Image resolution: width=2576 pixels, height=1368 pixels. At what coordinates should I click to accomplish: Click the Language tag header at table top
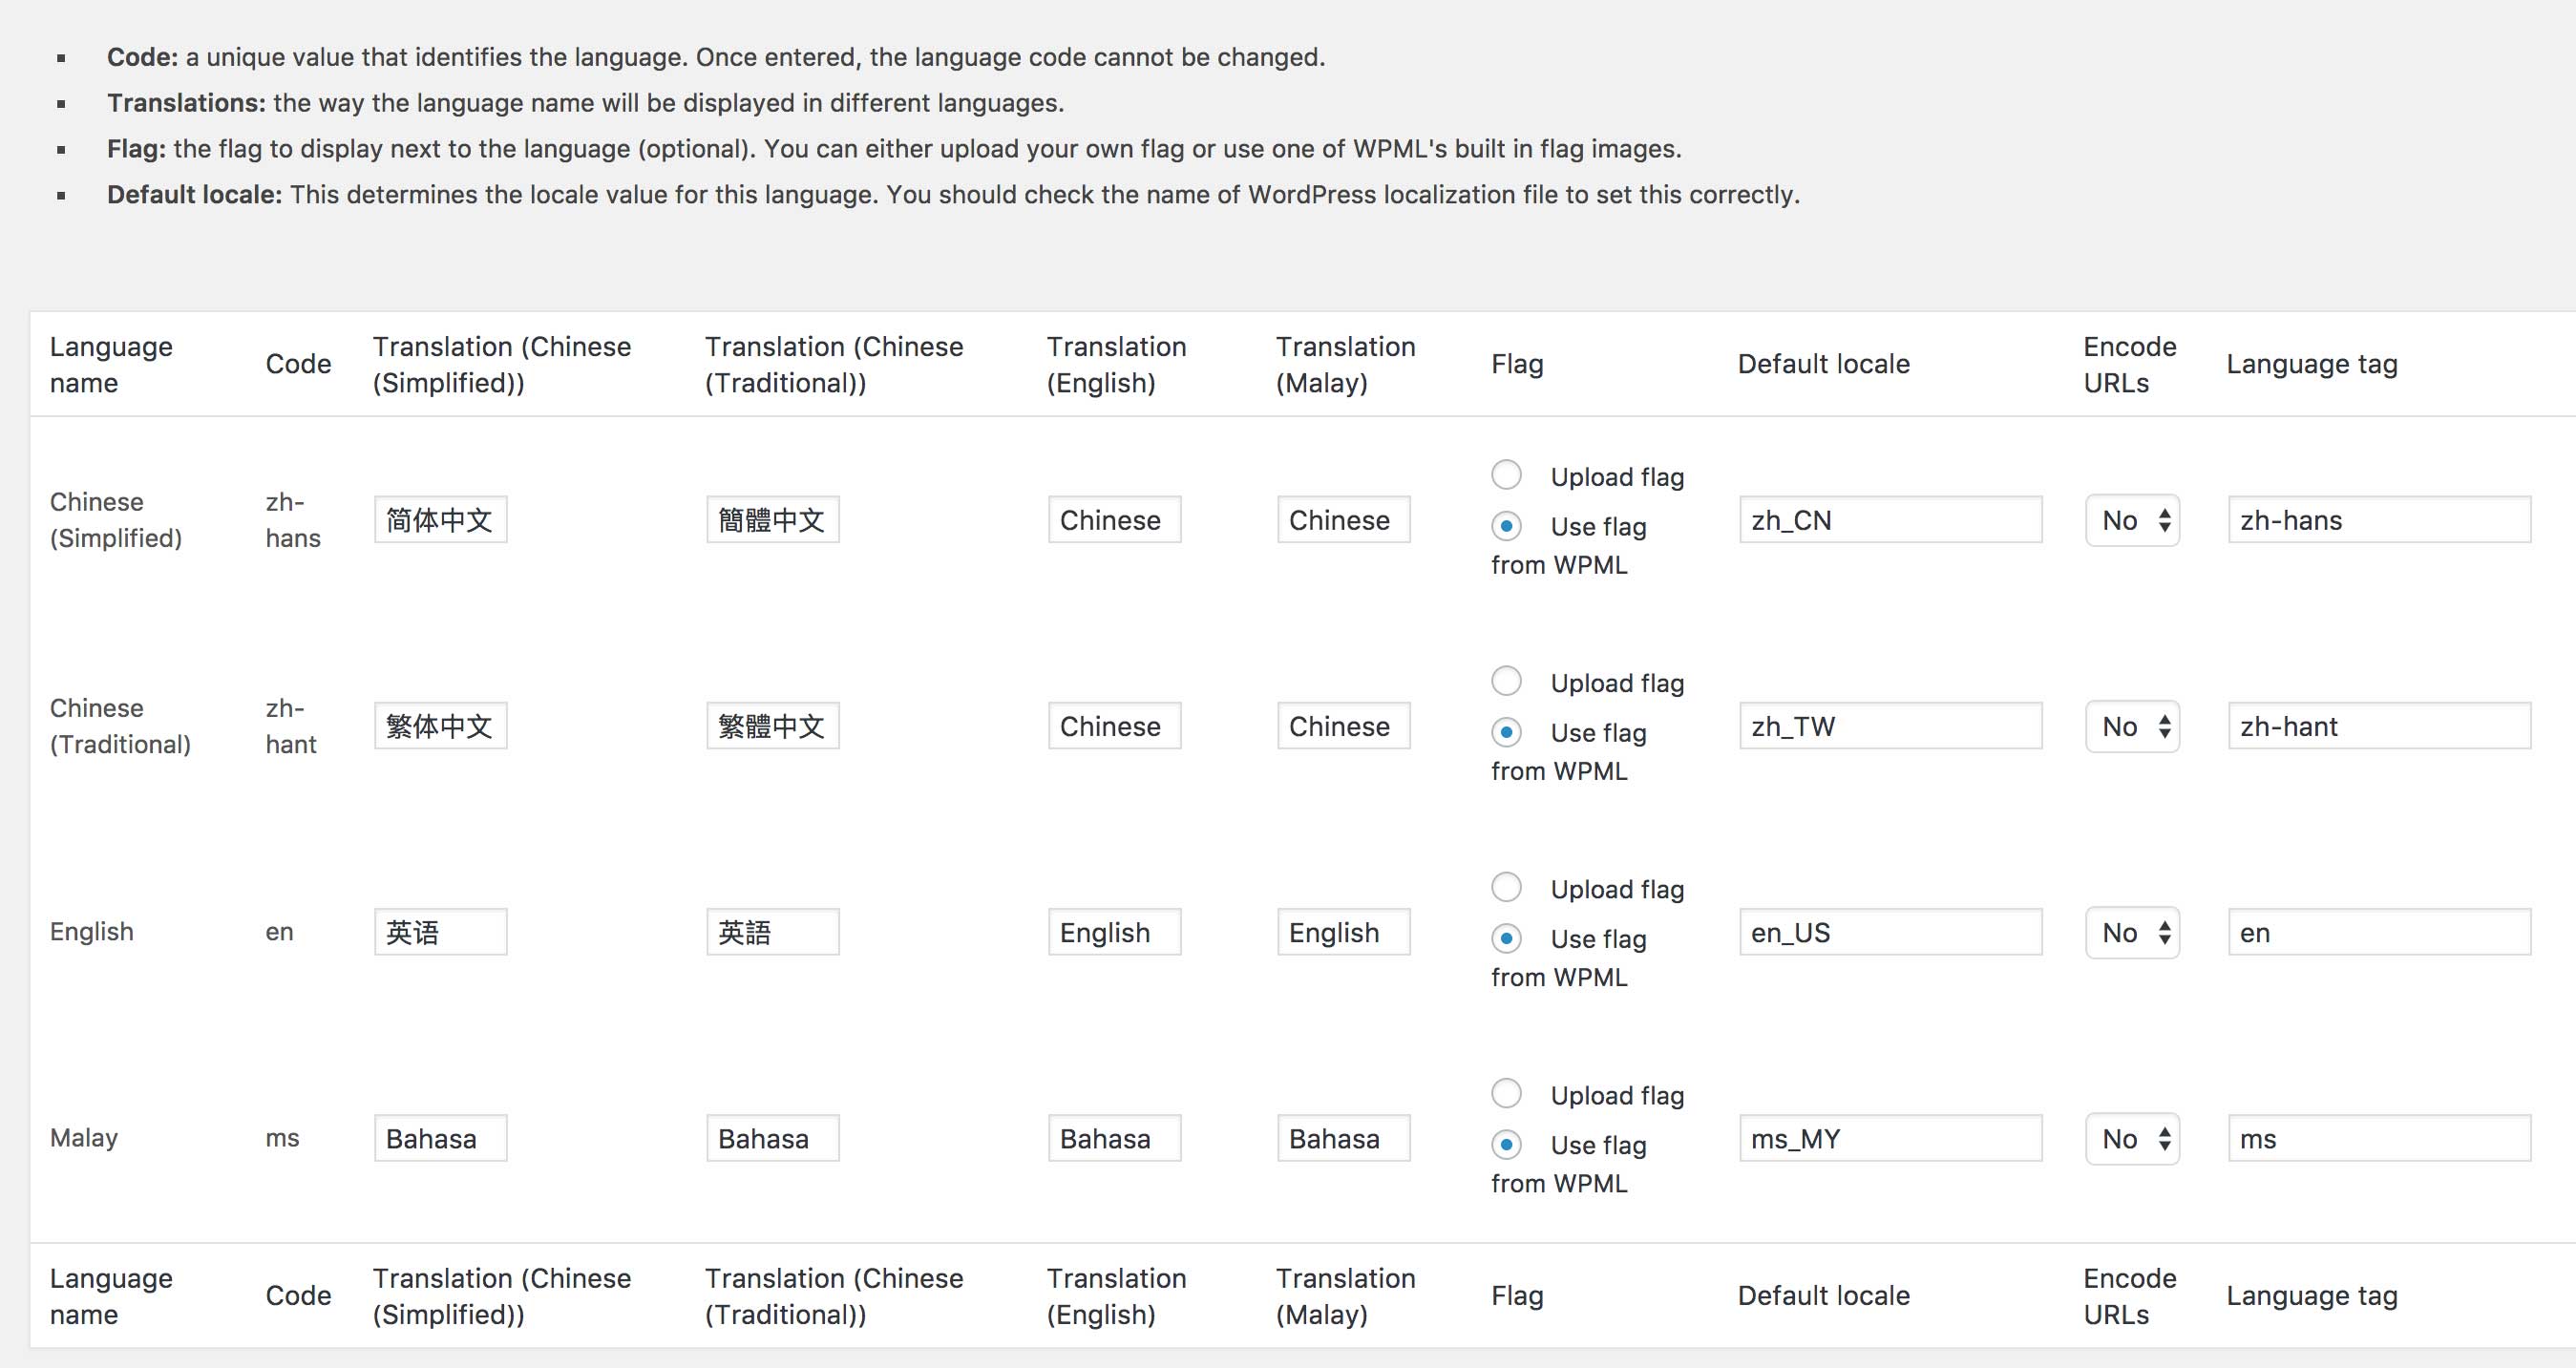[2312, 364]
